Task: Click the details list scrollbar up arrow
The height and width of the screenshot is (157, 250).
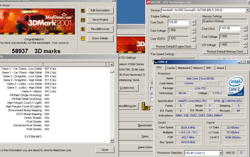Action: click(112, 64)
